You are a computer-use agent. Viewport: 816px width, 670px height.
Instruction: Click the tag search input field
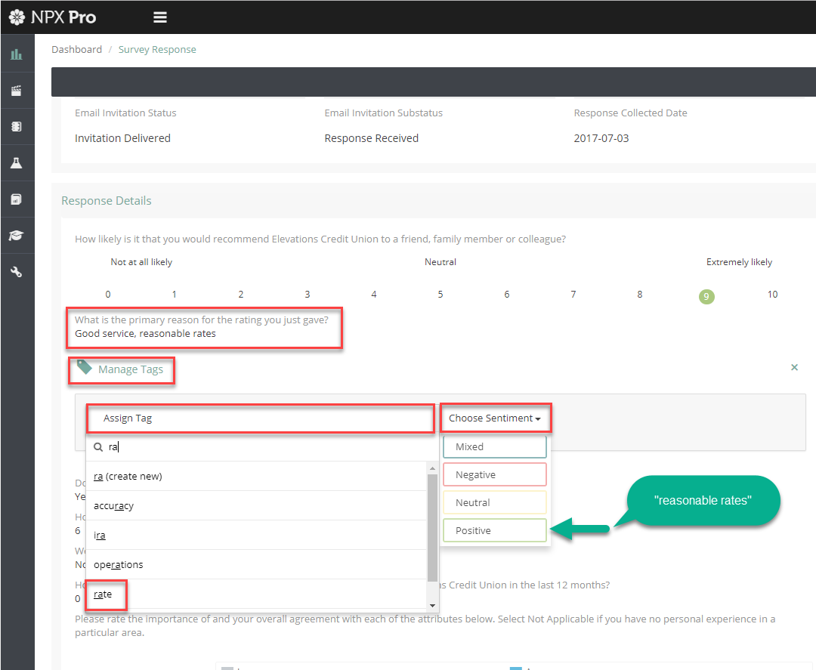click(264, 446)
